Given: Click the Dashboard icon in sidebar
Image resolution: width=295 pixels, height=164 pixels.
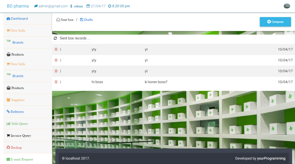Looking at the screenshot, I should pos(8,19).
